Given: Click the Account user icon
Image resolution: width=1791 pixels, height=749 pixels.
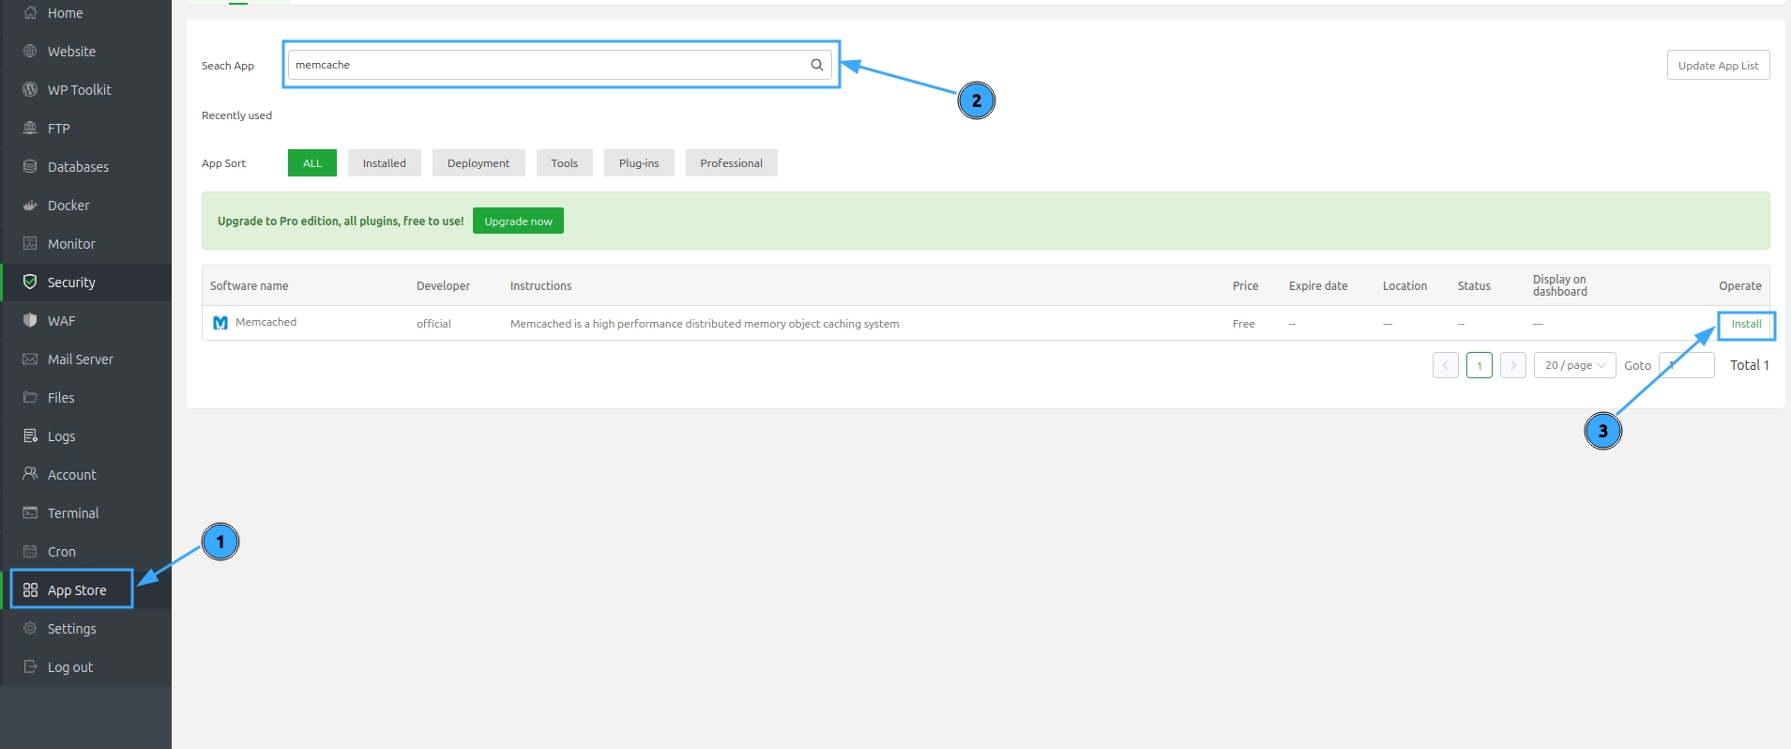Looking at the screenshot, I should click(x=30, y=475).
